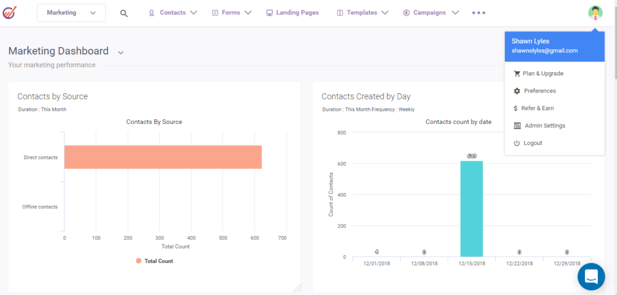Viewport: 617px width, 295px height.
Task: Open the user avatar profile menu
Action: click(595, 13)
